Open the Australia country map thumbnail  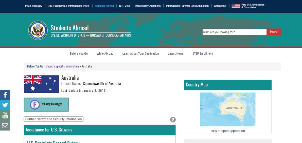228,109
